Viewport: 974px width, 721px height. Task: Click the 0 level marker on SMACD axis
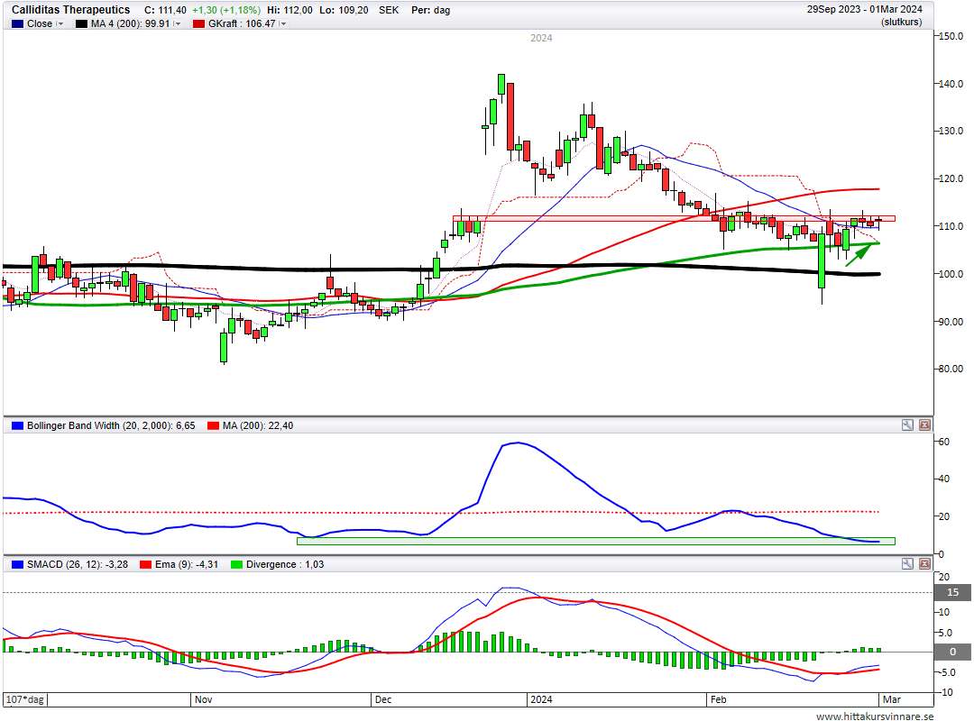coord(953,653)
